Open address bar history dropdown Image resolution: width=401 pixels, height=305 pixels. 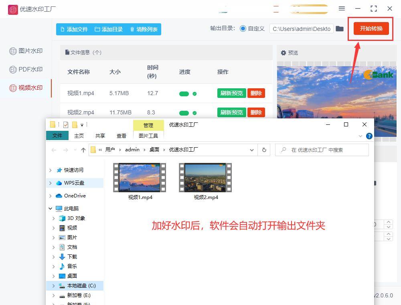coord(252,150)
